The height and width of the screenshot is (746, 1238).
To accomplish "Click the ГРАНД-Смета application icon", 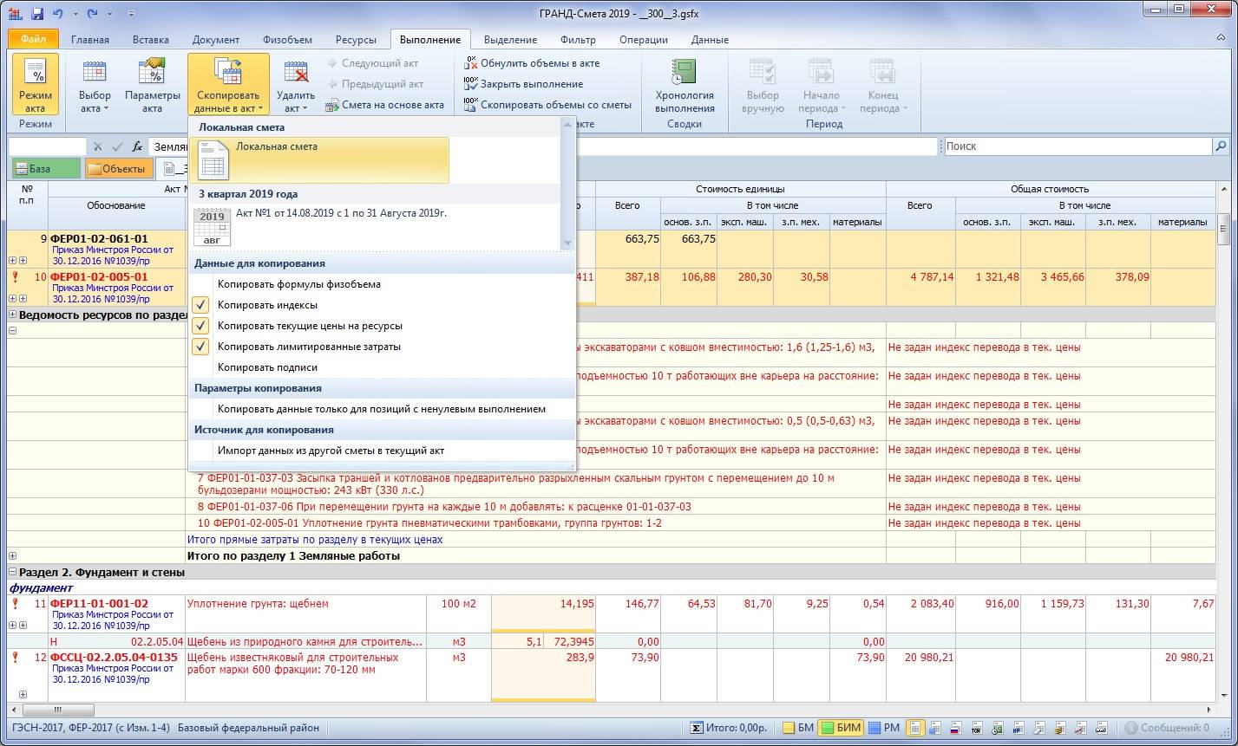I will [14, 14].
